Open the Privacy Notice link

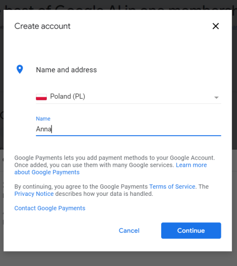point(34,194)
